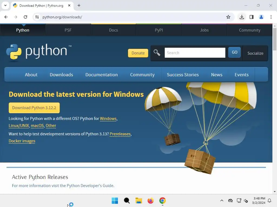
Task: Open site information icon in address bar
Action: 37,17
